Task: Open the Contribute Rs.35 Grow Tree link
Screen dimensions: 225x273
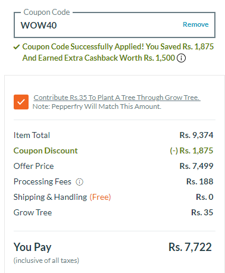Action: (117, 98)
